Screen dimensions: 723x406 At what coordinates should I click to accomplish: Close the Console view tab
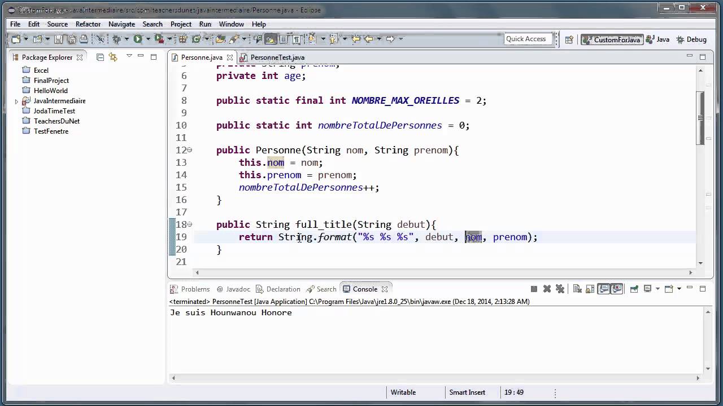(384, 289)
